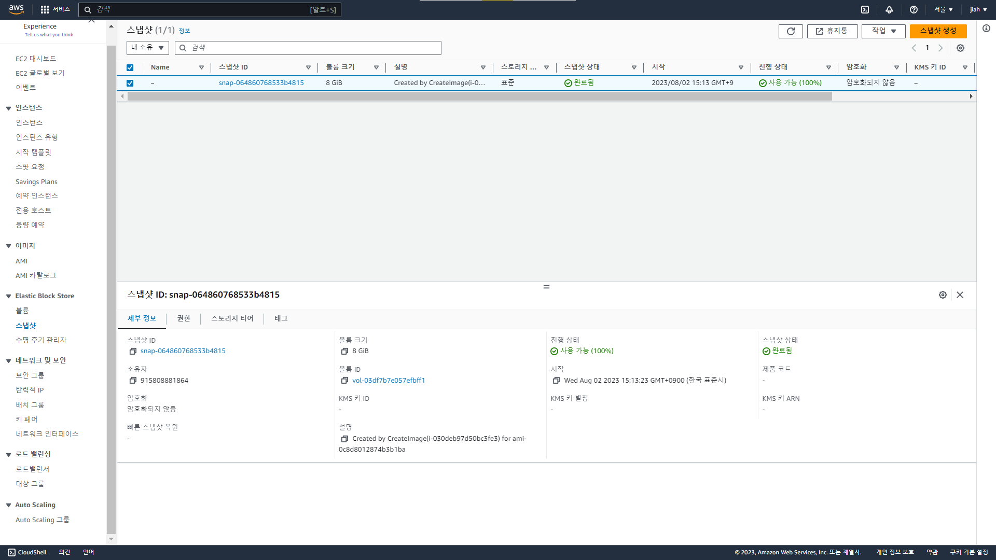Go to next page of snapshots
Viewport: 996px width, 560px height.
tap(940, 48)
